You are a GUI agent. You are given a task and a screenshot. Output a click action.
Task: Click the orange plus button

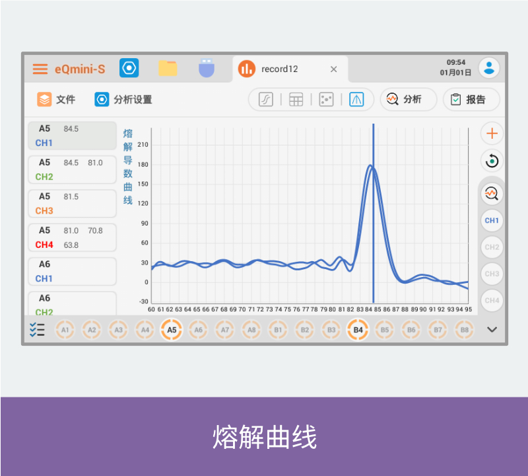click(x=492, y=134)
